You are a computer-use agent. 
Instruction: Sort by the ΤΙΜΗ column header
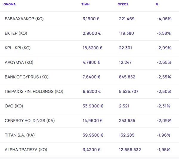85,4
